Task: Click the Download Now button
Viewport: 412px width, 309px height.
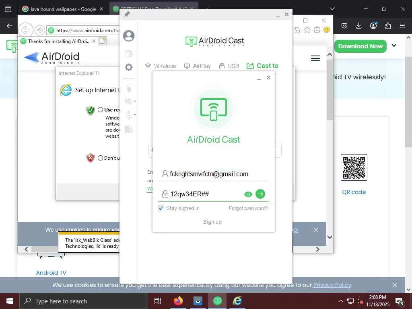Action: click(x=360, y=46)
